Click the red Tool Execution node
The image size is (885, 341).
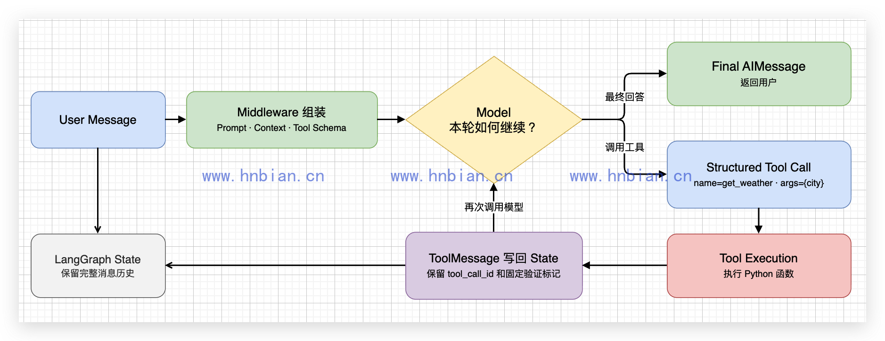click(759, 266)
